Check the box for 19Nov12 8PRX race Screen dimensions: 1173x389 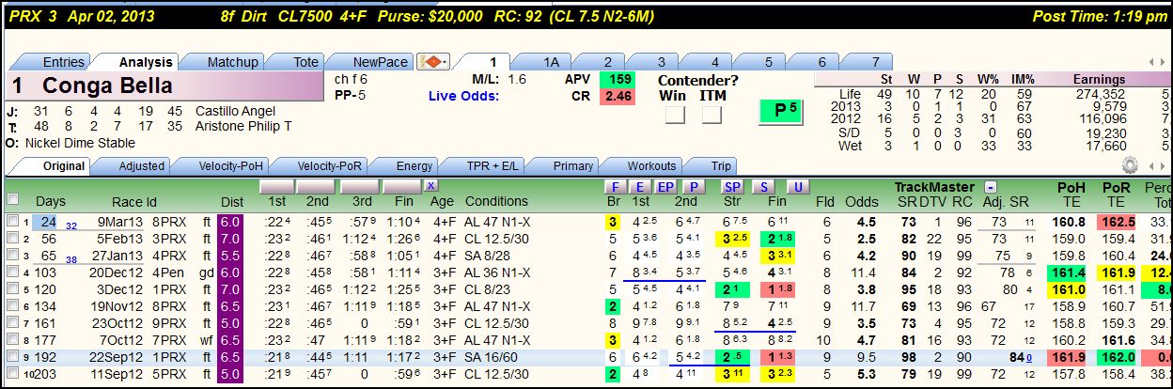tap(12, 305)
